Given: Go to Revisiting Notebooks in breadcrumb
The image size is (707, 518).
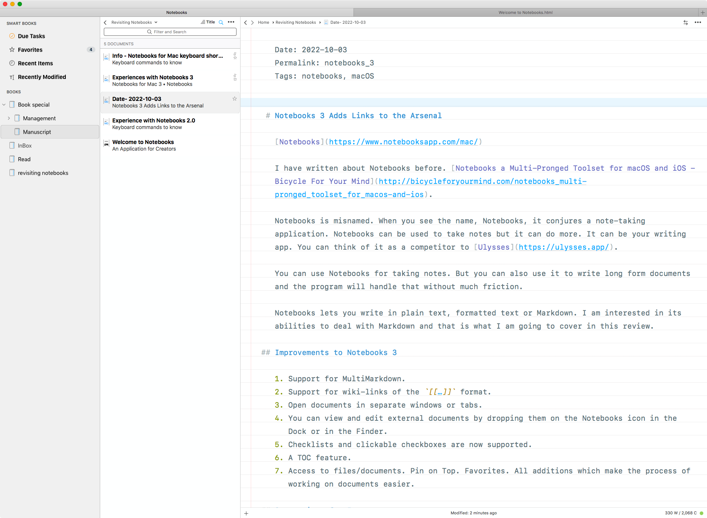Looking at the screenshot, I should point(296,22).
